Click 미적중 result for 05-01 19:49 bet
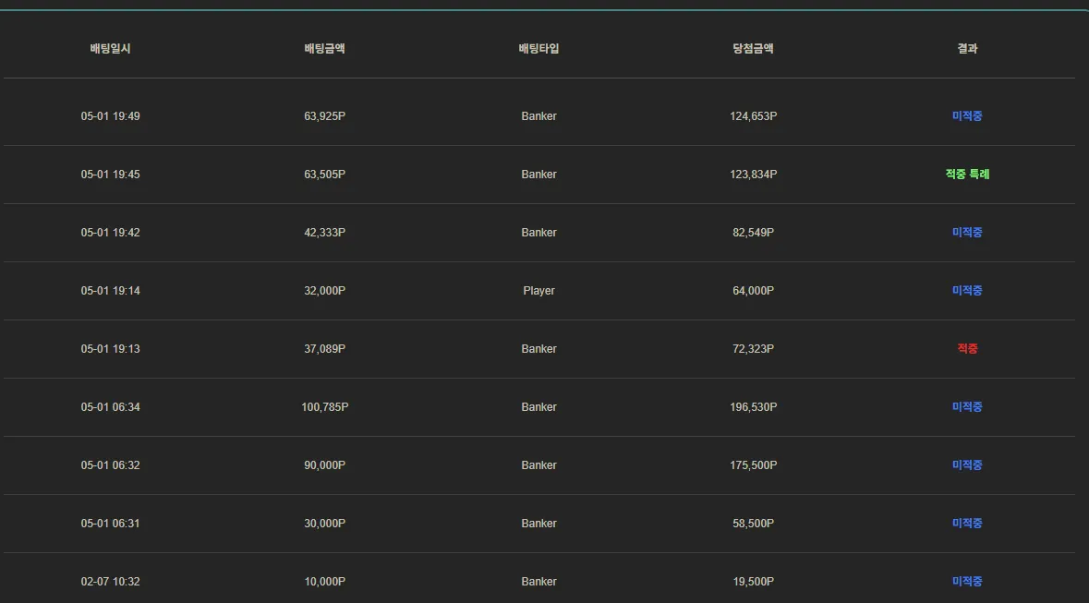Viewport: 1089px width, 603px height. [967, 116]
